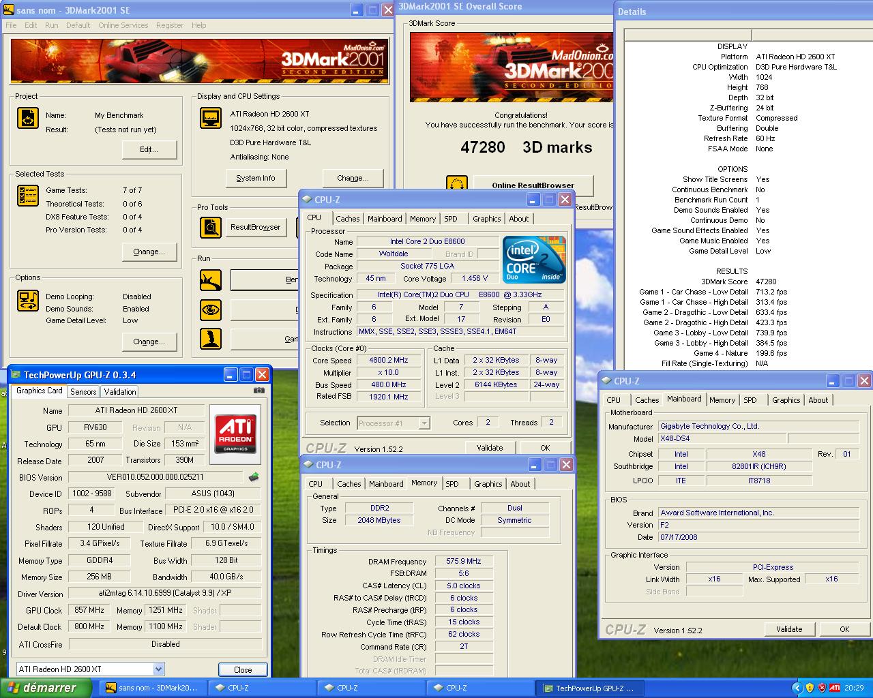Click the Selected Tests checklist icon
873x698 pixels.
pyautogui.click(x=28, y=196)
